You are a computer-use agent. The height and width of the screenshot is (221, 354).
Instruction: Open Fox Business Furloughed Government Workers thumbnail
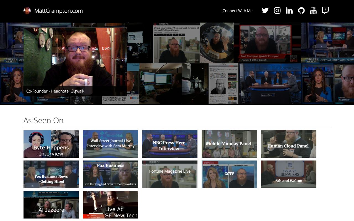click(111, 174)
